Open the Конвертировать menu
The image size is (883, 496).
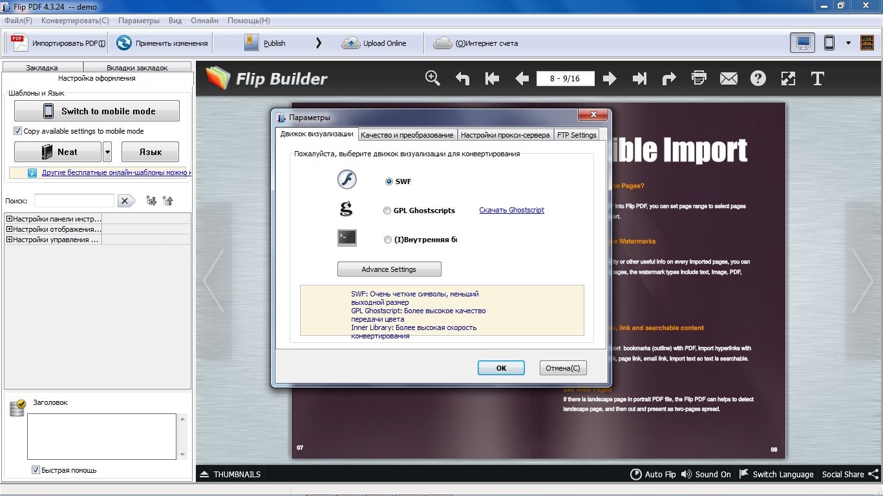click(75, 21)
